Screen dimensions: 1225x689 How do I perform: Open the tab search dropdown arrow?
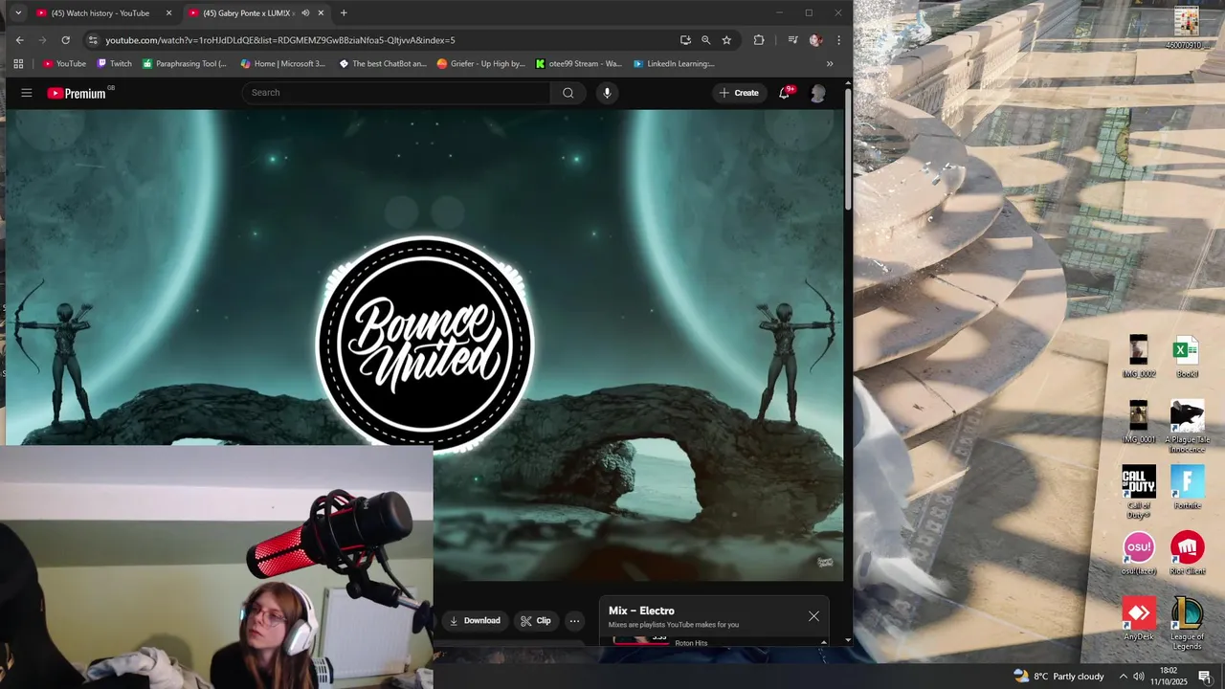point(17,13)
